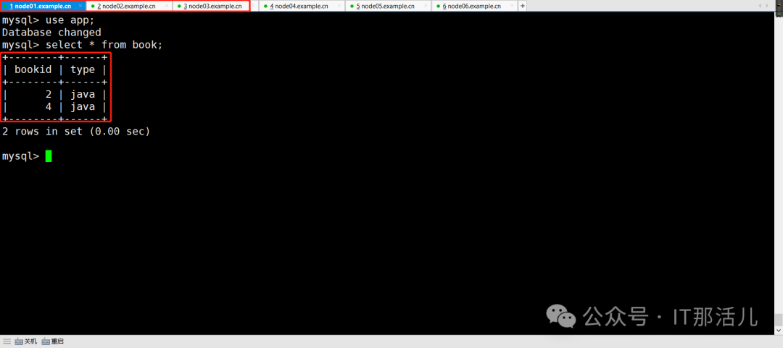Select the node03.example.cn tab
Viewport: 783px width, 348px height.
point(216,6)
